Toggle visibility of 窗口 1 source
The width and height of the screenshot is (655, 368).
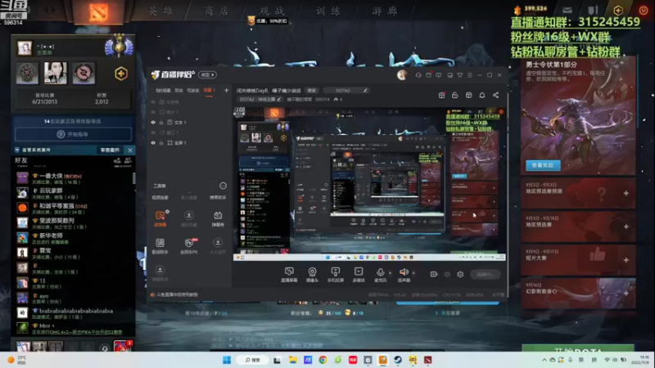coord(153,132)
